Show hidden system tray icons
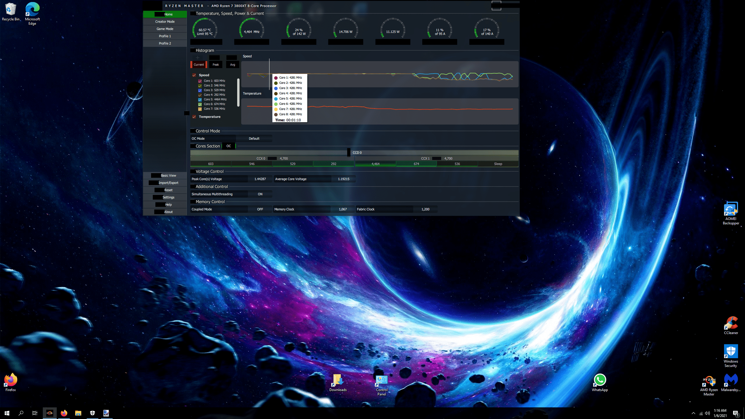The height and width of the screenshot is (419, 745). [x=693, y=413]
